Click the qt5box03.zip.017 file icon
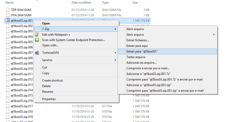230x122 pixels. point(8,106)
